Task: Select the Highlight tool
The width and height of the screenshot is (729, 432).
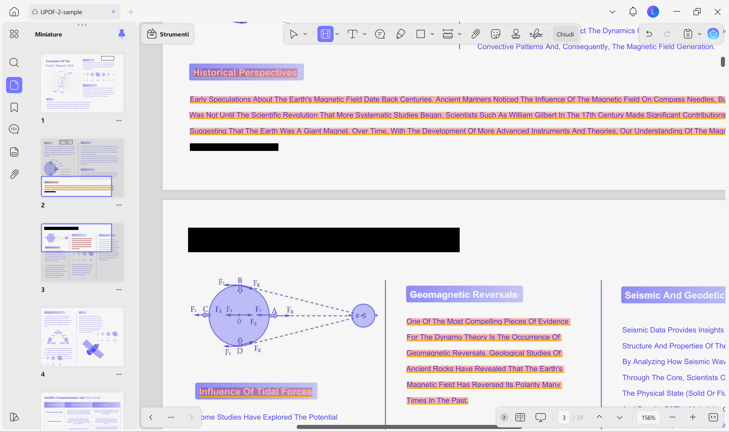Action: pos(325,34)
